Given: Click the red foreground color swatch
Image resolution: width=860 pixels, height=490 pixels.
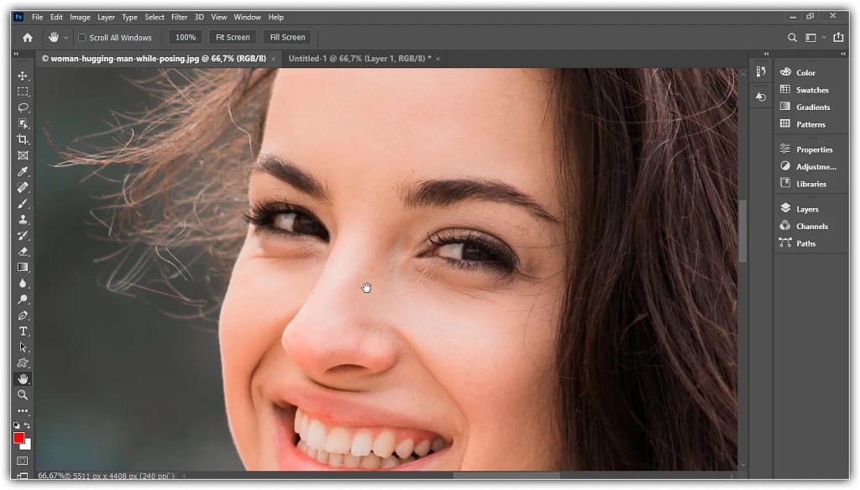Looking at the screenshot, I should coord(19,438).
